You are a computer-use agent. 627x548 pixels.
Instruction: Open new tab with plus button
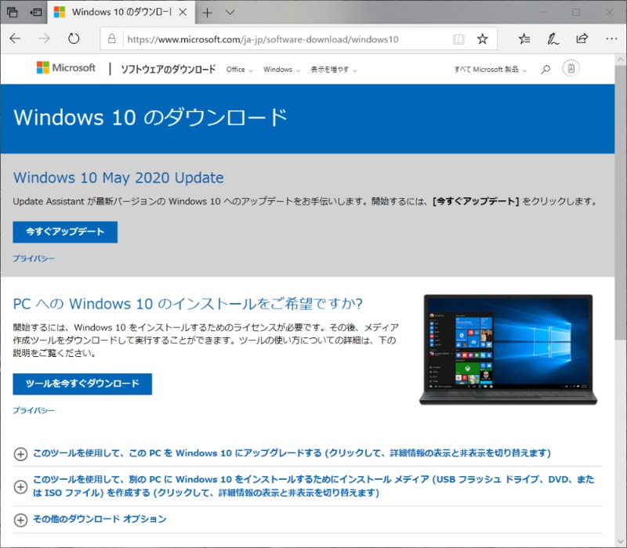coord(207,13)
